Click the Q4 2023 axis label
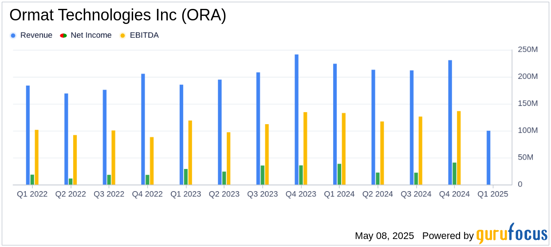The width and height of the screenshot is (551, 247). pyautogui.click(x=301, y=194)
